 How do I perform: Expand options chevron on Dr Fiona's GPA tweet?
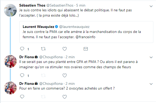pos(151,57)
